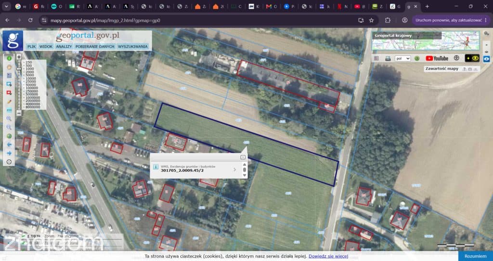
Task: Open the legend list tool in left toolbar
Action: click(x=9, y=75)
